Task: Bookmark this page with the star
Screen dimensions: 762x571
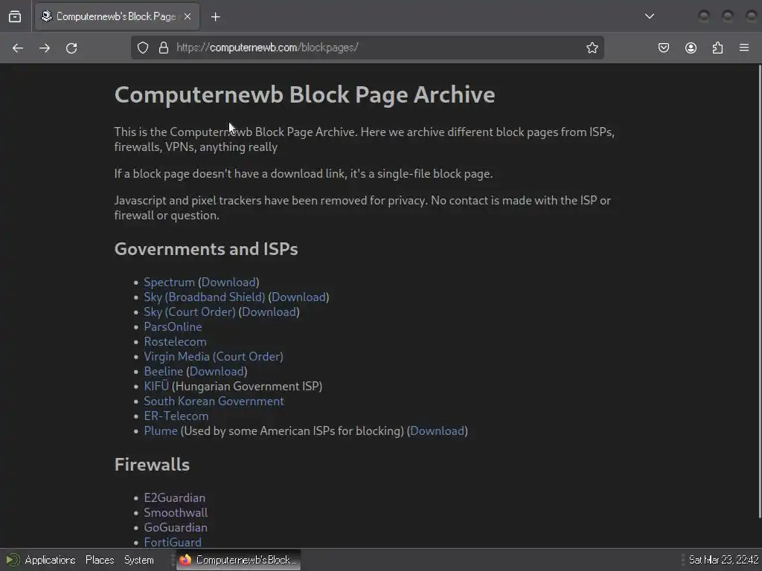Action: 592,48
